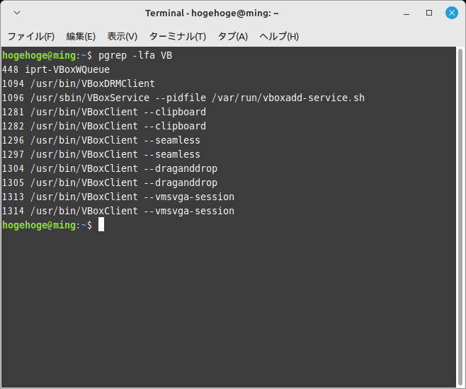Open the ターミナル(T) menu
The image size is (466, 389).
pos(178,37)
